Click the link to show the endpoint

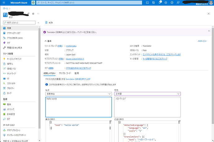(162, 54)
